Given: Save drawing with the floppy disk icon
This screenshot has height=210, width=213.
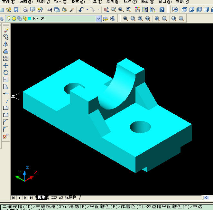Looking at the screenshot, I should pos(16,10).
